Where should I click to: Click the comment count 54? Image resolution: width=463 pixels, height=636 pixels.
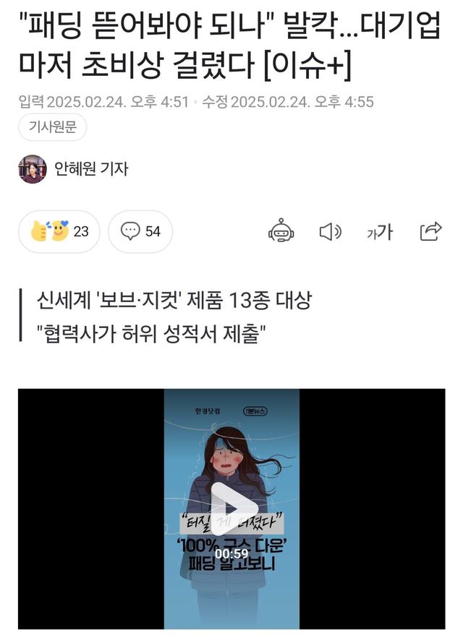tap(153, 231)
